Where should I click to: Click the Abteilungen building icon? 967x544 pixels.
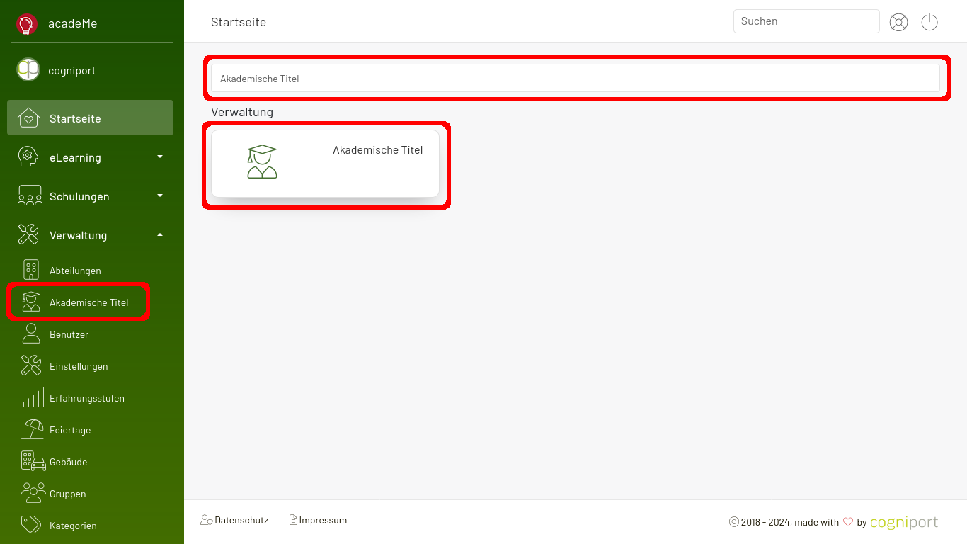30,270
